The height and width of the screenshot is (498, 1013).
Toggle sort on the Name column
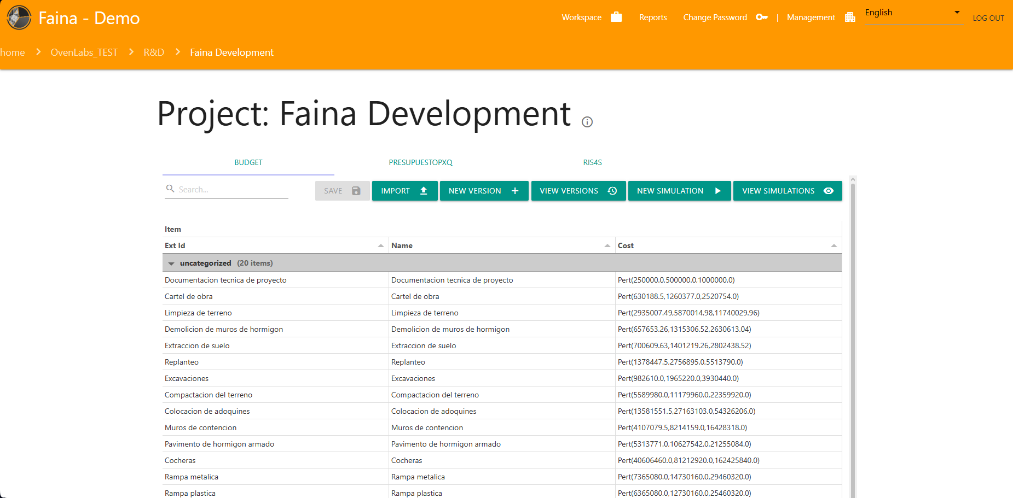[x=607, y=245]
